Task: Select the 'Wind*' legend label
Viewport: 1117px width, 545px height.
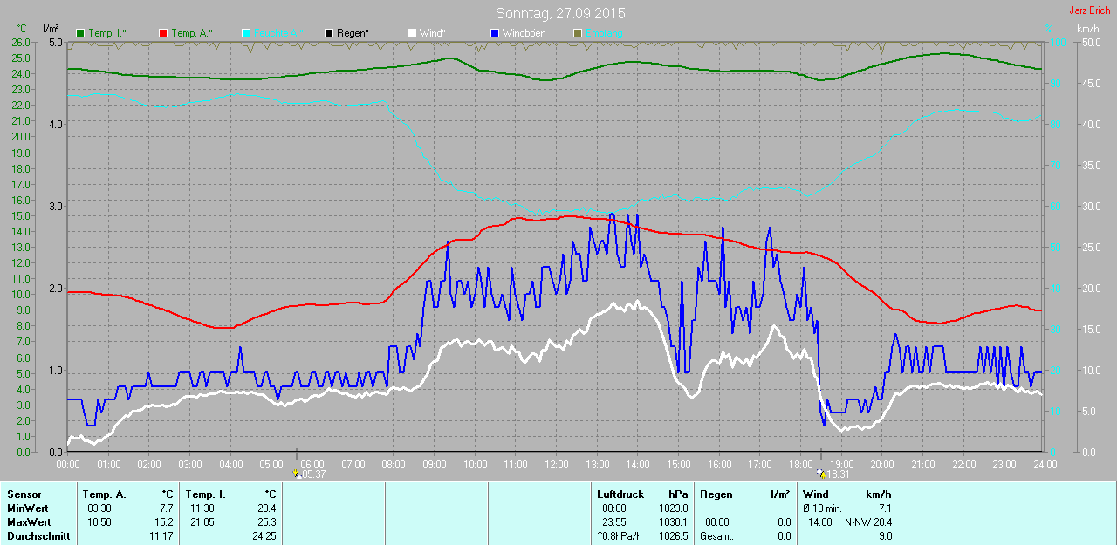Action: click(x=432, y=33)
